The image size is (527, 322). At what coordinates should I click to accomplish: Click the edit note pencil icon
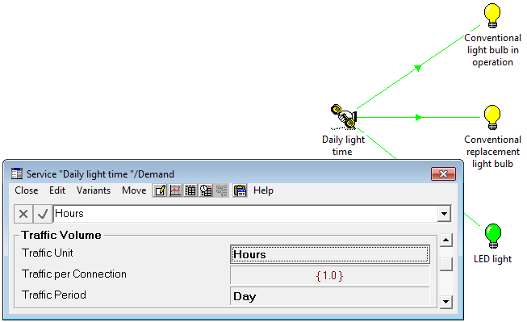pyautogui.click(x=161, y=190)
